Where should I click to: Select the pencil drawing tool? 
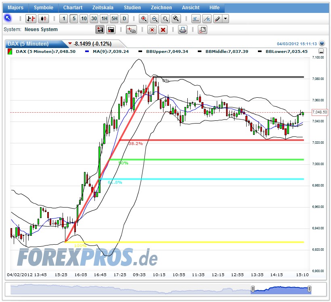click(x=218, y=19)
